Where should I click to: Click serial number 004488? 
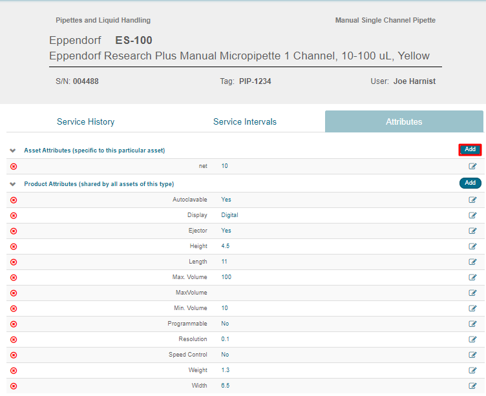point(86,81)
